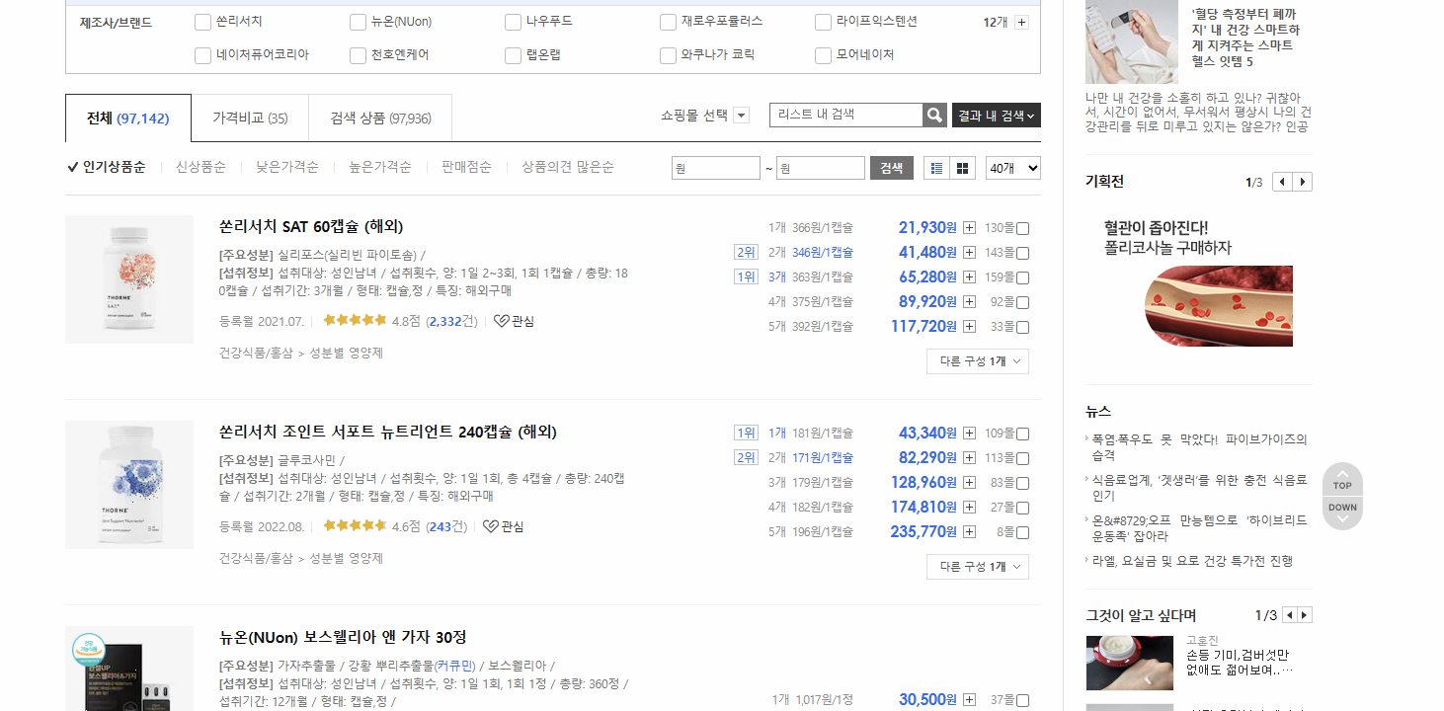This screenshot has height=711, width=1444.
Task: Open the 40개 items-per-page dropdown
Action: click(x=1011, y=167)
